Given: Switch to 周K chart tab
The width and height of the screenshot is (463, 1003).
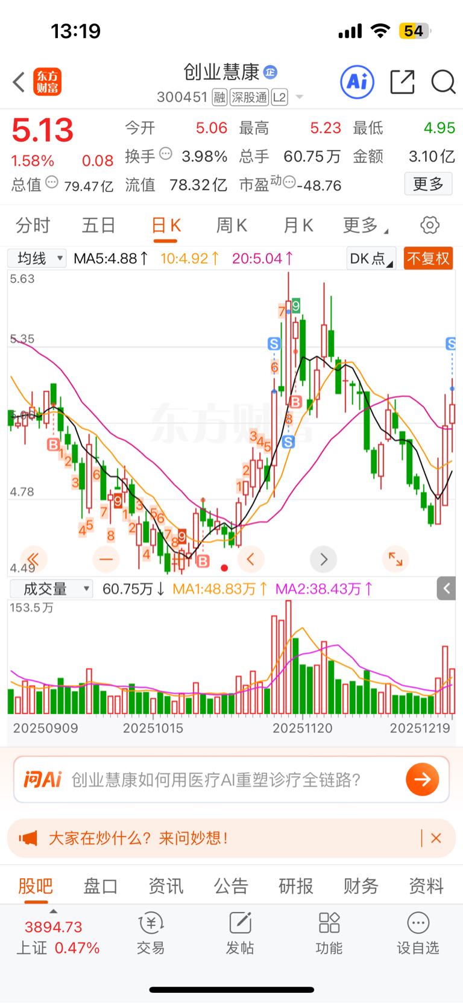Looking at the screenshot, I should (x=231, y=225).
